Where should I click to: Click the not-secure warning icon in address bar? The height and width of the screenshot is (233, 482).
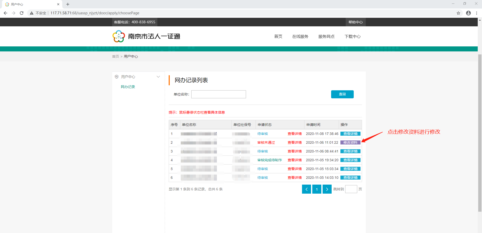32,13
